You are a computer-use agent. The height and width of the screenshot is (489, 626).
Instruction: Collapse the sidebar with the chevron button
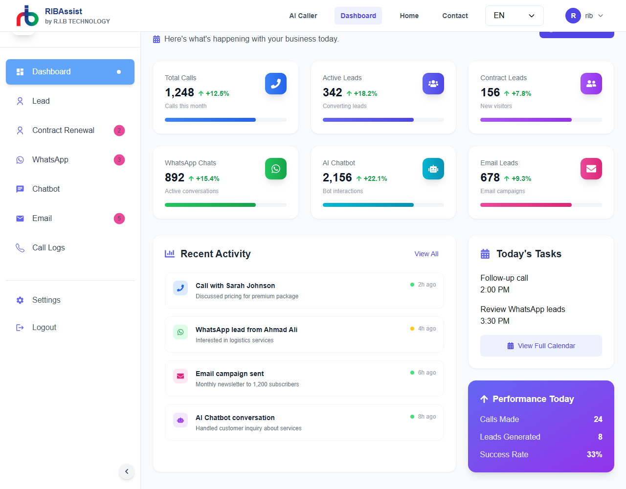[127, 471]
